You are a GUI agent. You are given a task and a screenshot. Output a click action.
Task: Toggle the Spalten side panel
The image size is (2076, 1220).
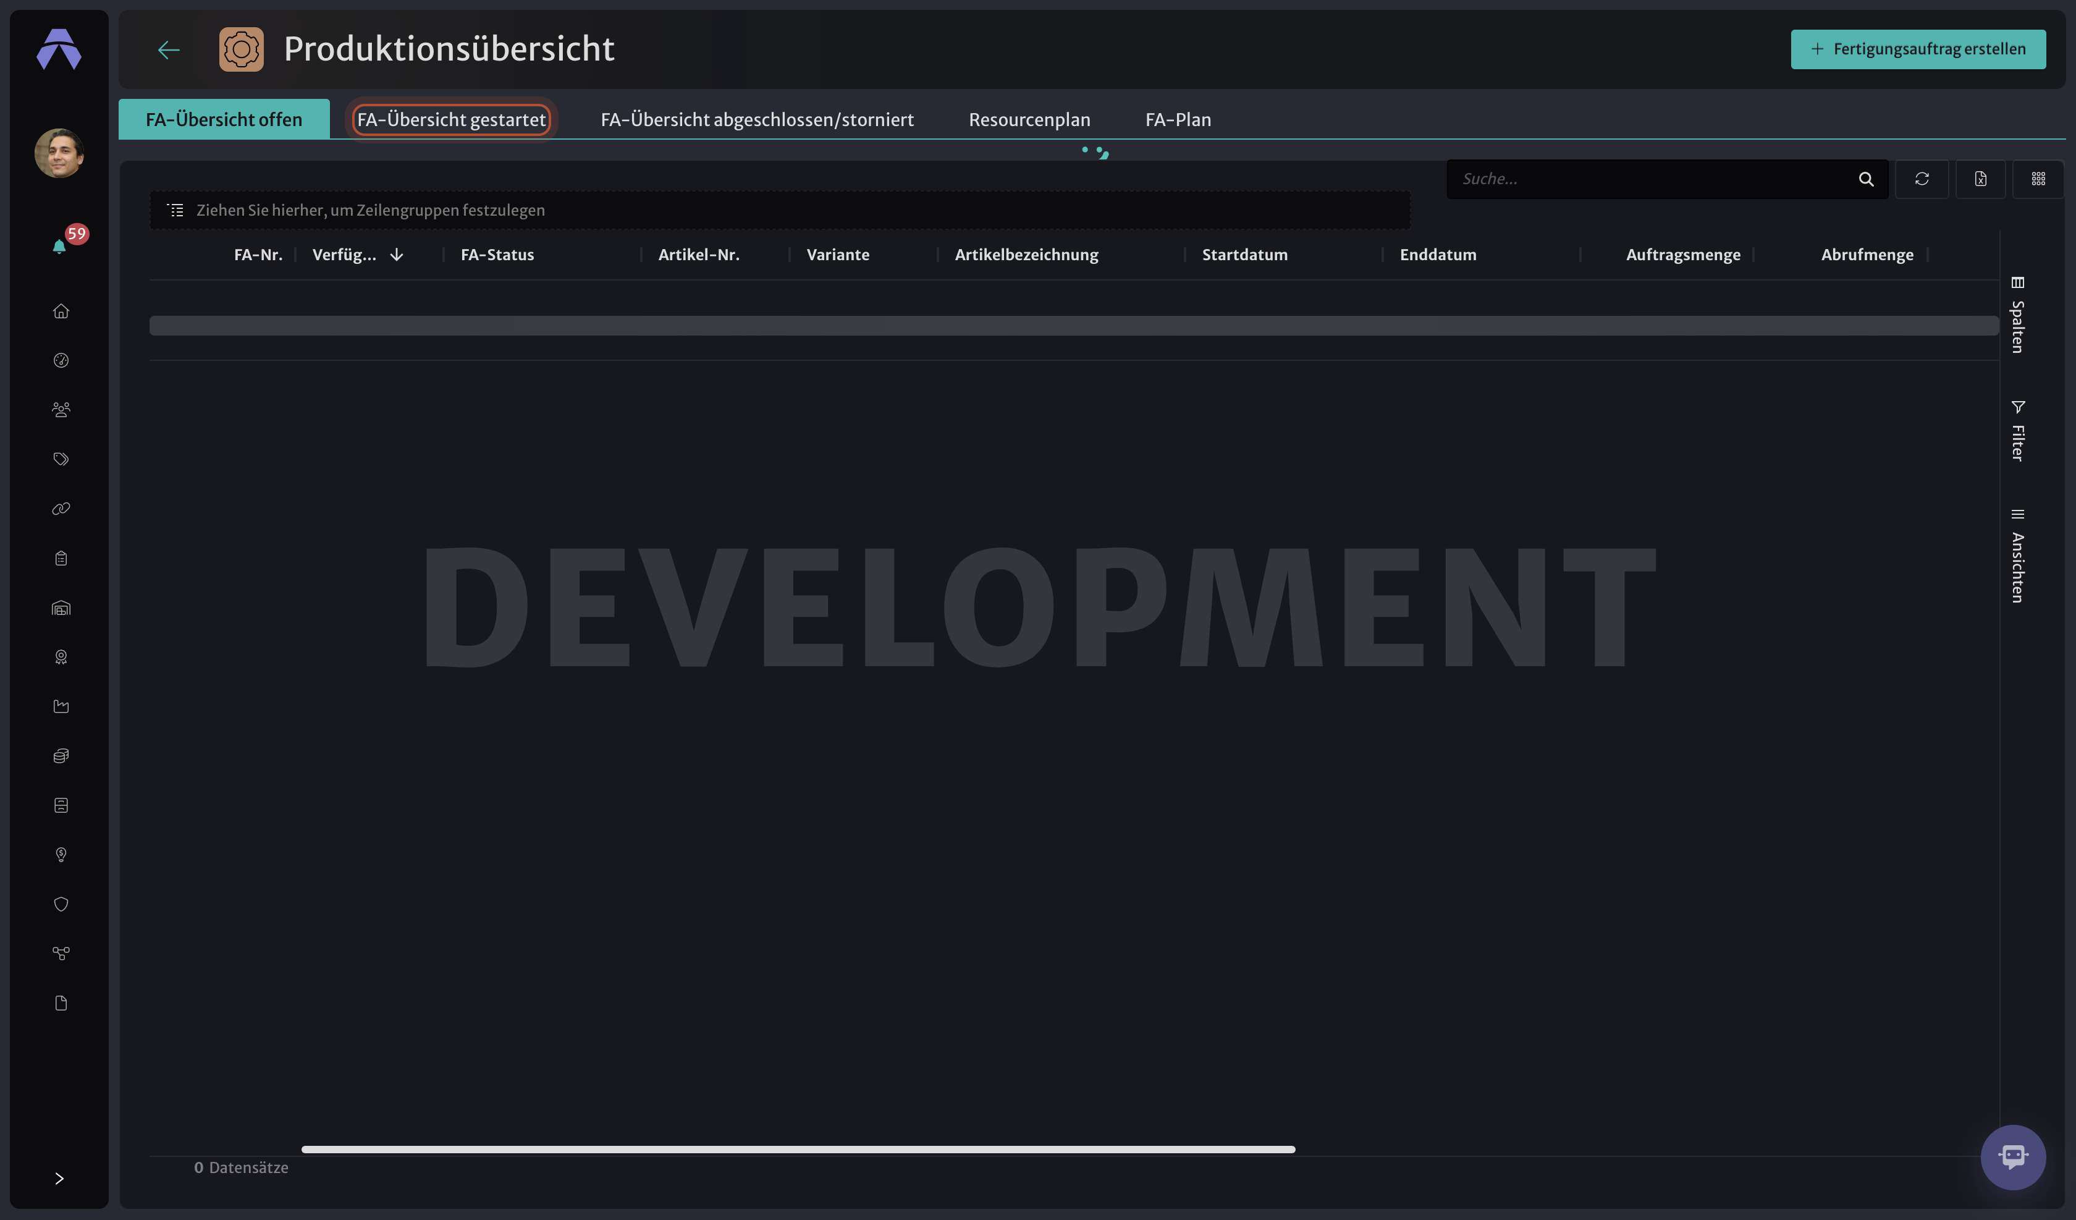[2017, 315]
